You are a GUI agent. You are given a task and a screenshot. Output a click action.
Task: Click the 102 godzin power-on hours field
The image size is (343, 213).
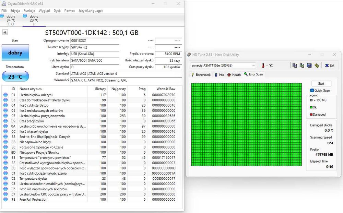[168, 67]
